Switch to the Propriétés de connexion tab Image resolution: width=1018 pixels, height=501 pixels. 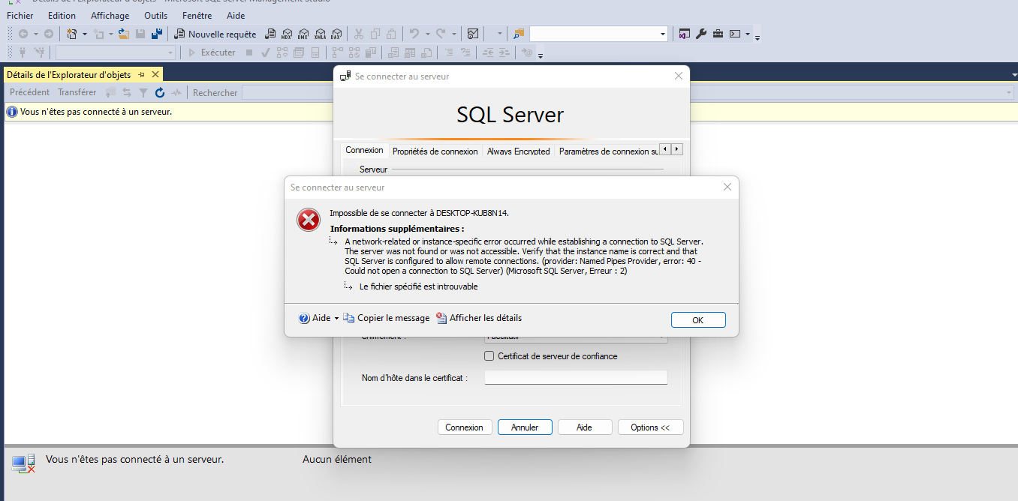pyautogui.click(x=435, y=151)
